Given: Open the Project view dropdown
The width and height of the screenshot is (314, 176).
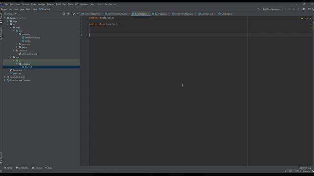Looking at the screenshot, I should [10, 14].
